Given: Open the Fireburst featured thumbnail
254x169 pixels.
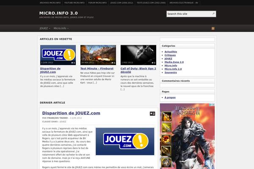Looking at the screenshot, I should point(98,55).
